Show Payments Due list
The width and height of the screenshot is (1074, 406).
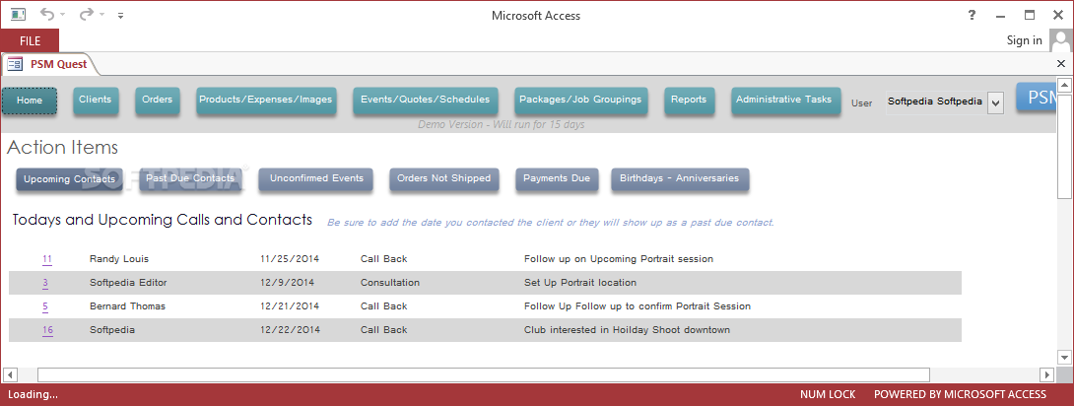click(557, 178)
